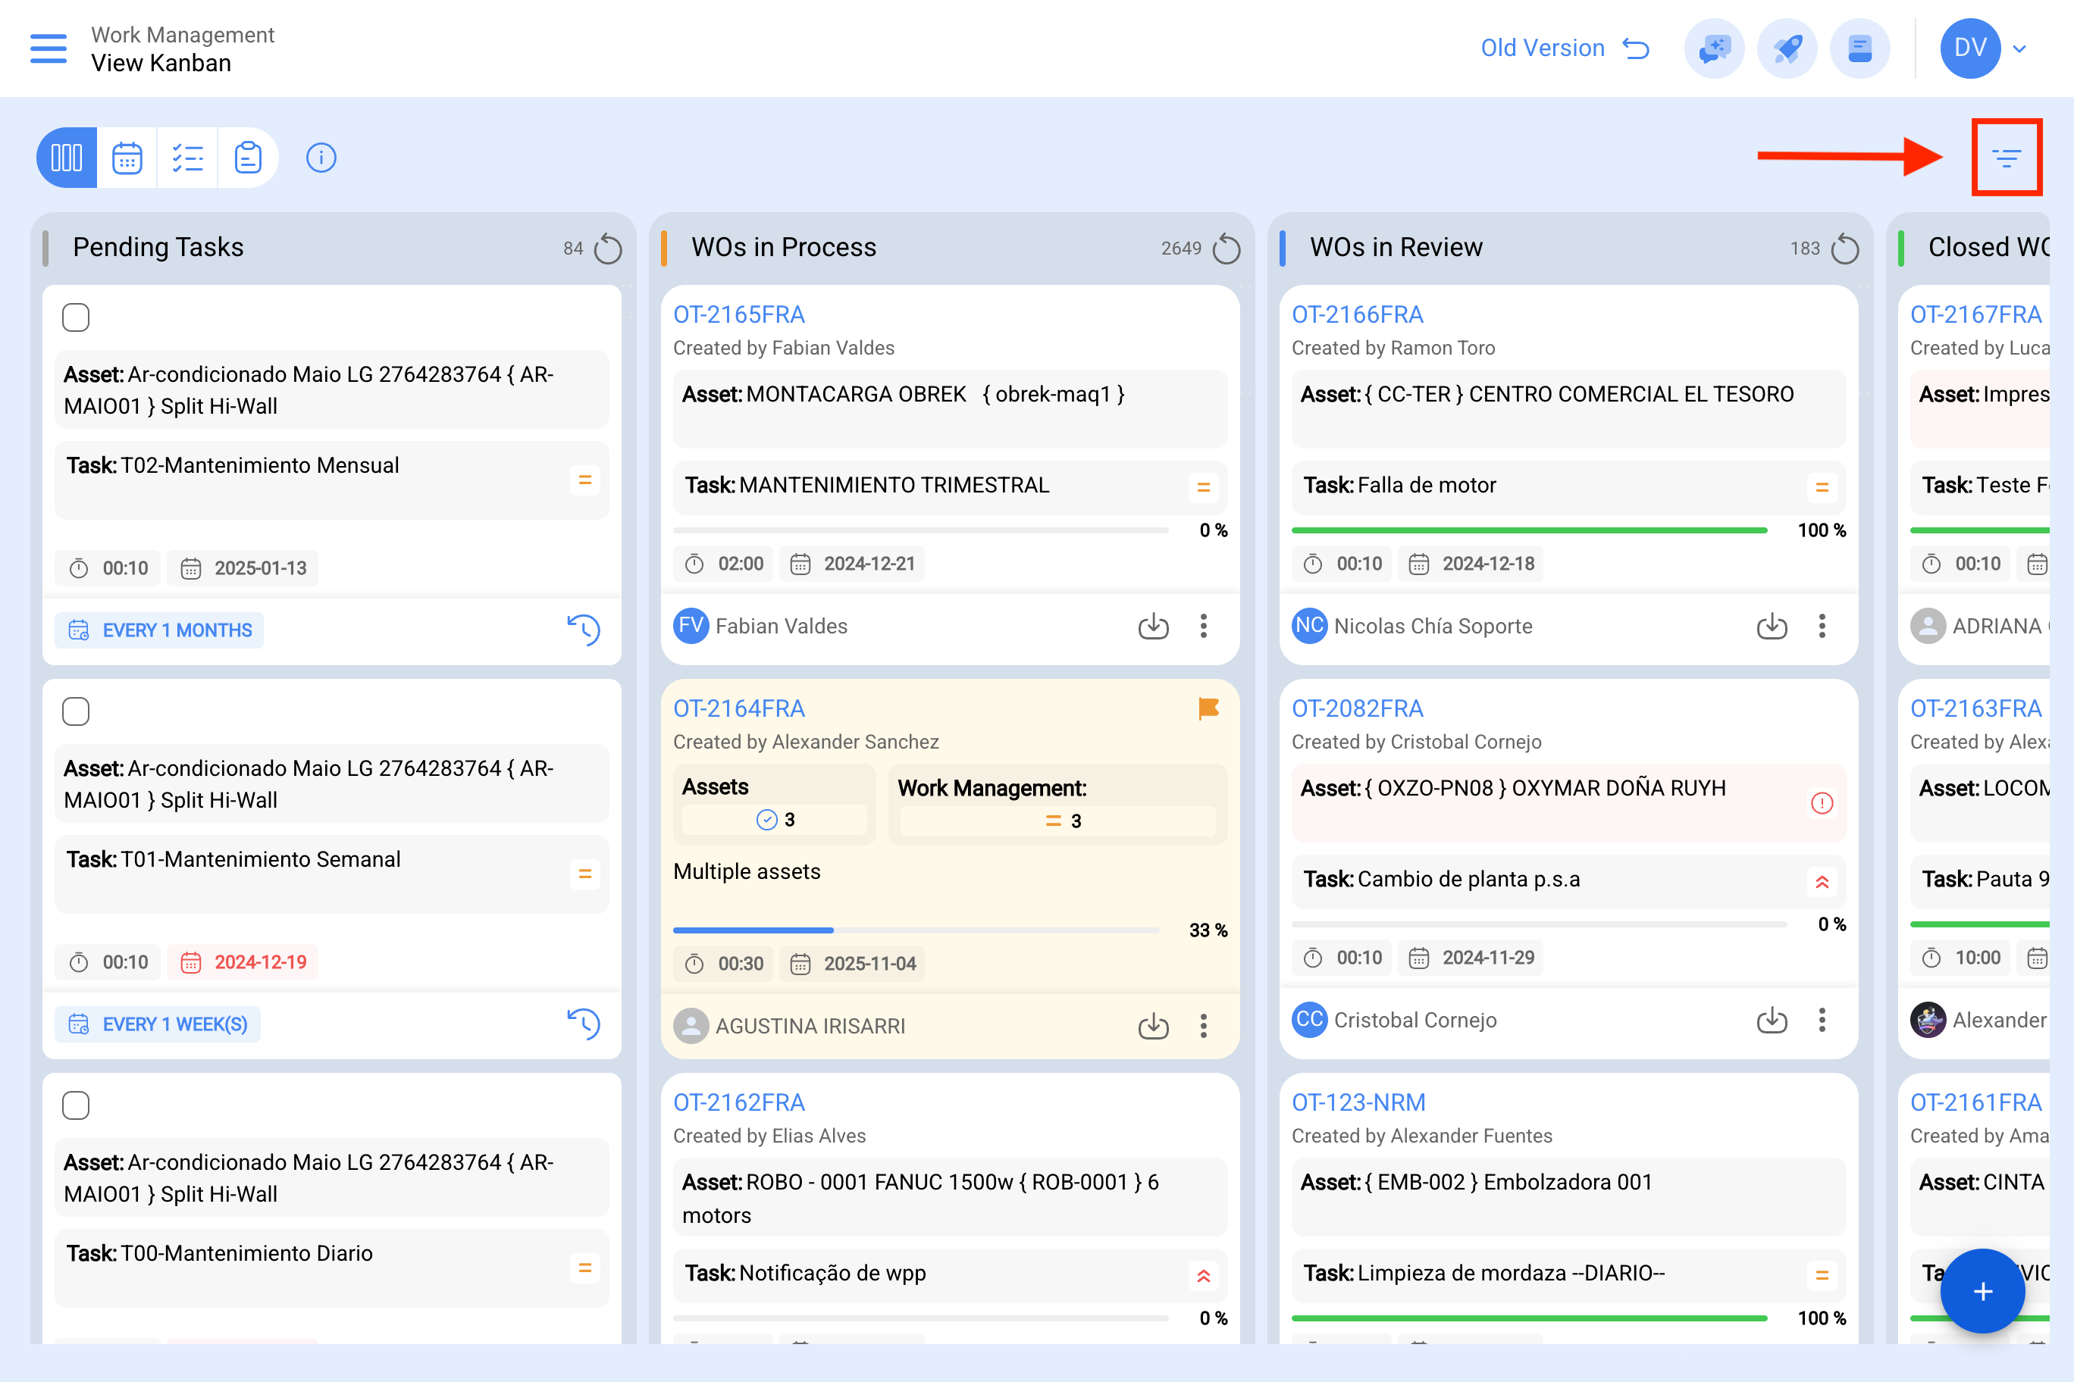This screenshot has height=1382, width=2074.
Task: Check the T01-Mantenimiento Semanal task checkbox
Action: (76, 711)
